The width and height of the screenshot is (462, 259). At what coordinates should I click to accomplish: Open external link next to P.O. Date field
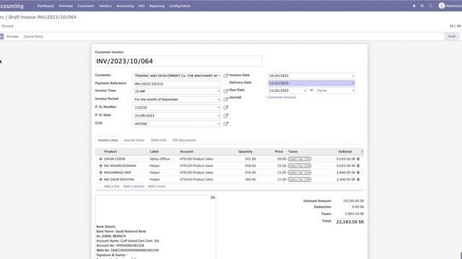pyautogui.click(x=226, y=116)
